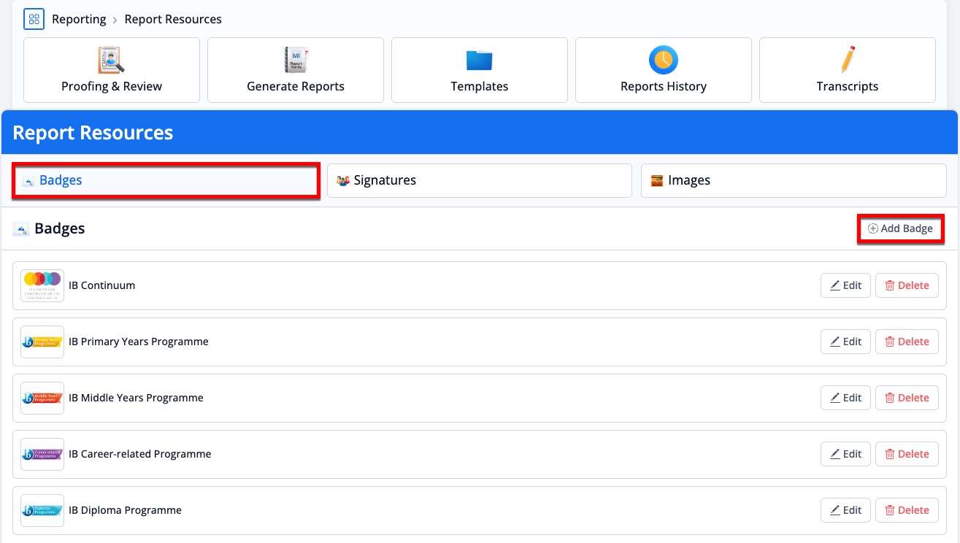Image resolution: width=960 pixels, height=543 pixels.
Task: Click IB Middle Years Programme badge thumbnail
Action: tap(42, 398)
